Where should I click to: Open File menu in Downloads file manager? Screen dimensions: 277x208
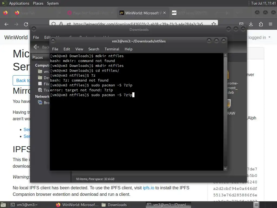pos(36,37)
